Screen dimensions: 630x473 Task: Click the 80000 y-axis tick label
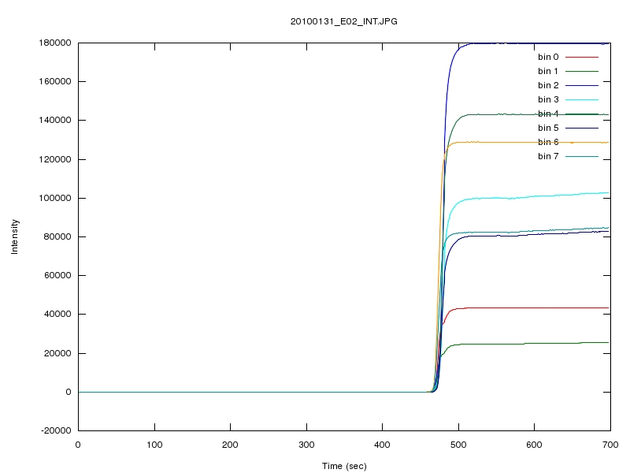click(x=57, y=236)
